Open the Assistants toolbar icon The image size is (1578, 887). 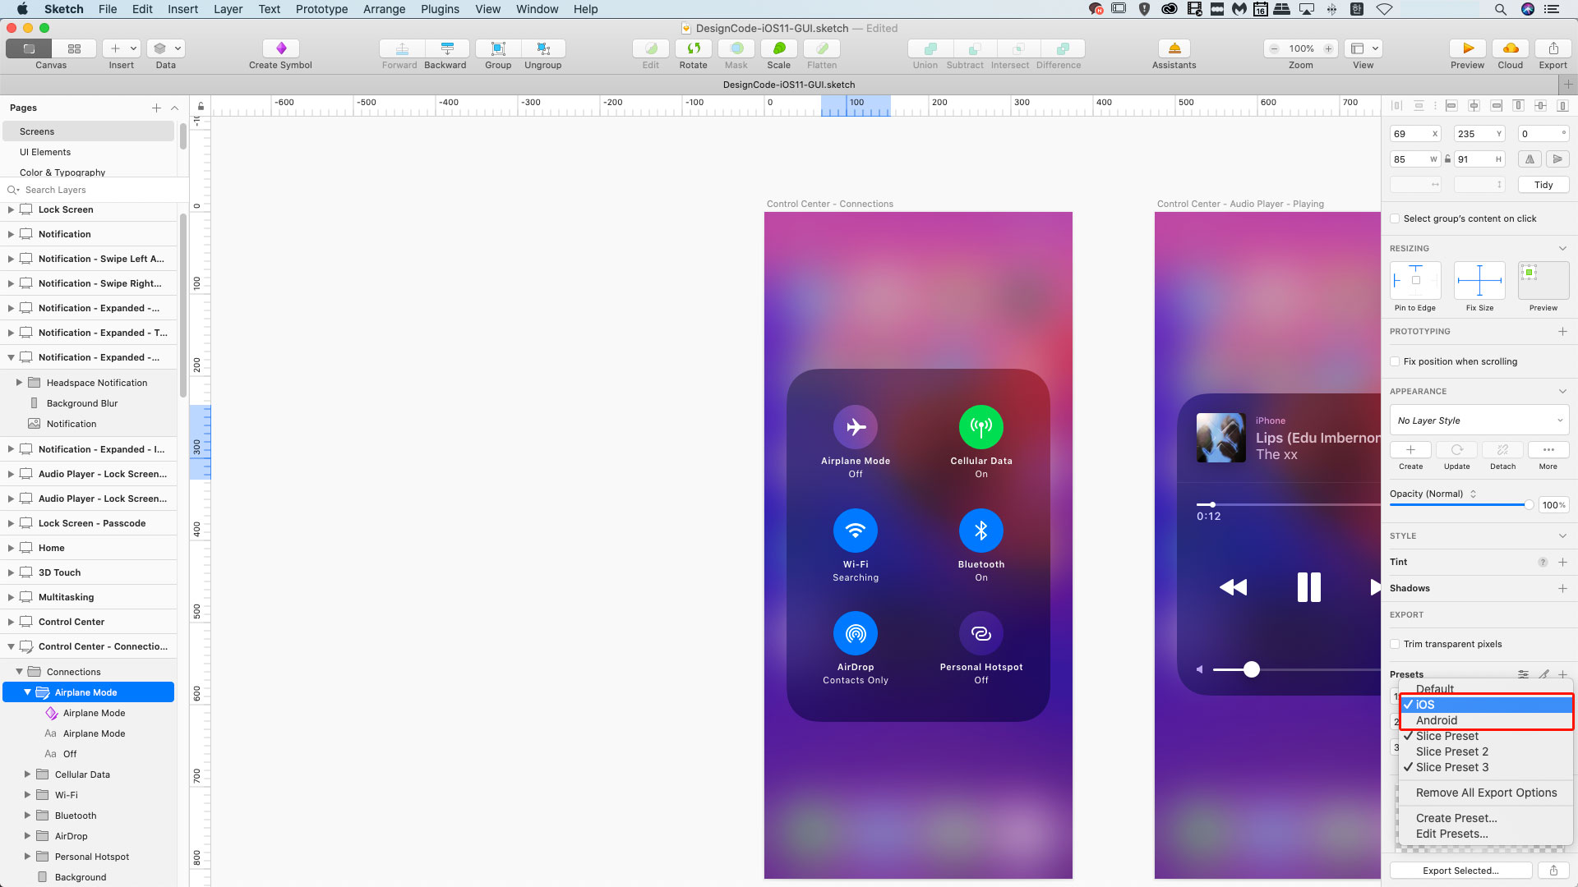(1174, 48)
